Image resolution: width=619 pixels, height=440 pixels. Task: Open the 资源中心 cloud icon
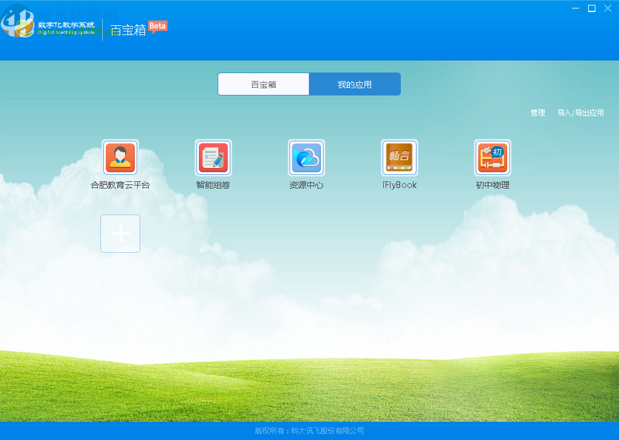[x=306, y=158]
